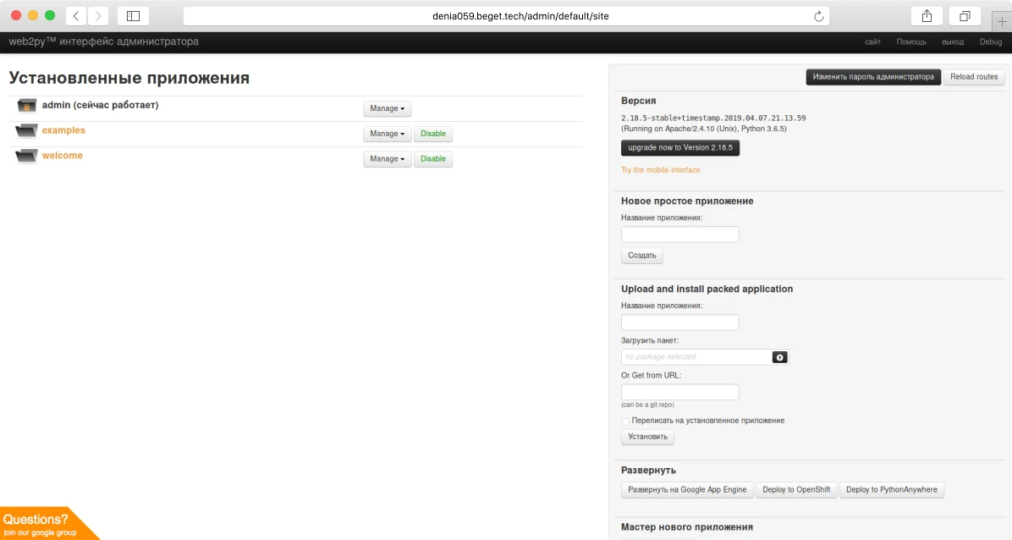Open the Debug menu item

pyautogui.click(x=990, y=41)
